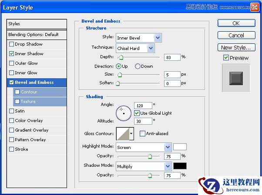The width and height of the screenshot is (262, 195).
Task: Click the black shadow color swatch
Action: point(180,166)
